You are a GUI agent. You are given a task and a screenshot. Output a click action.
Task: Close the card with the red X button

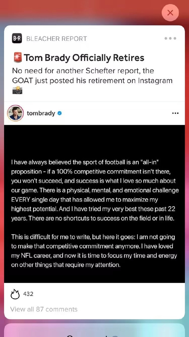tap(170, 13)
